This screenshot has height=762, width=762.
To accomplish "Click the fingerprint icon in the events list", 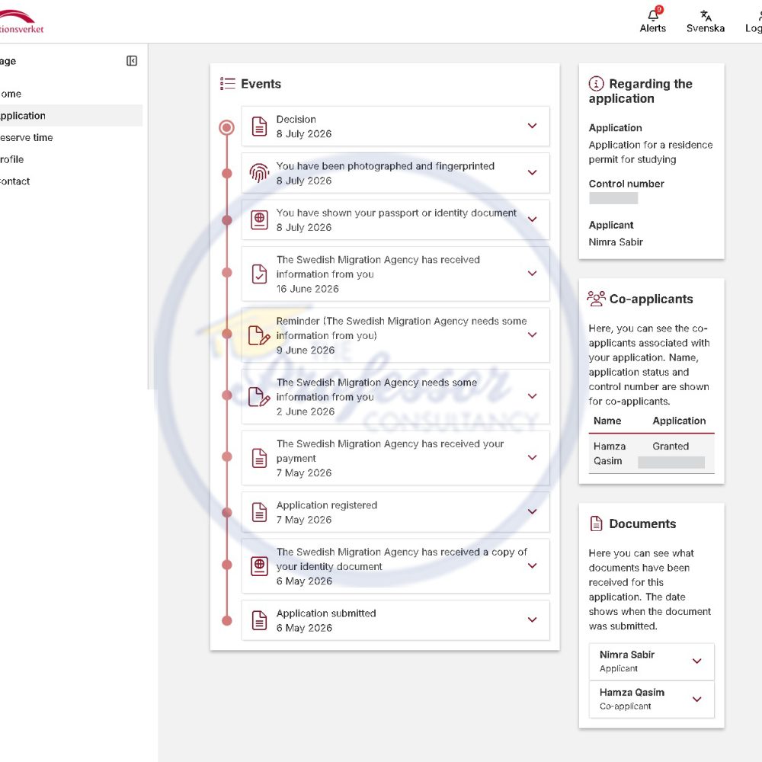I will 260,173.
